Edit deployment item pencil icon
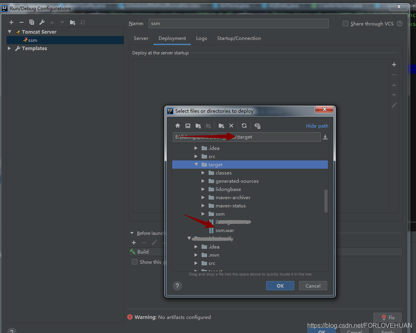 [394, 105]
